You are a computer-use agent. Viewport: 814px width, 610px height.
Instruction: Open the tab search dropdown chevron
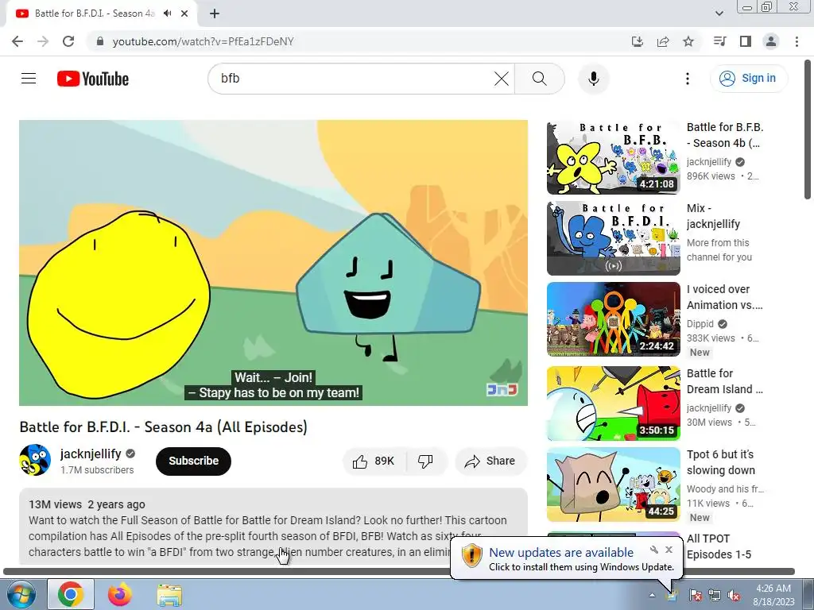coord(719,14)
